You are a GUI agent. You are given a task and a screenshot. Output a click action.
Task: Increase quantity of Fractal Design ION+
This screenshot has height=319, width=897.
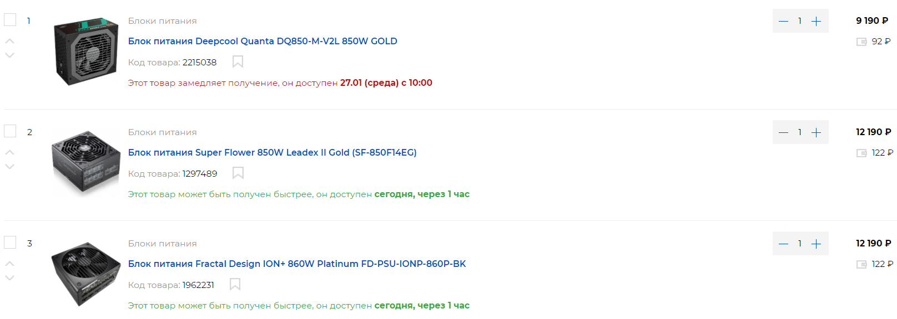click(x=816, y=244)
